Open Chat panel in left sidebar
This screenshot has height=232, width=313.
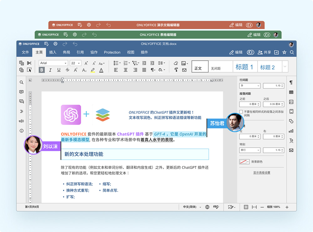[x=21, y=101]
